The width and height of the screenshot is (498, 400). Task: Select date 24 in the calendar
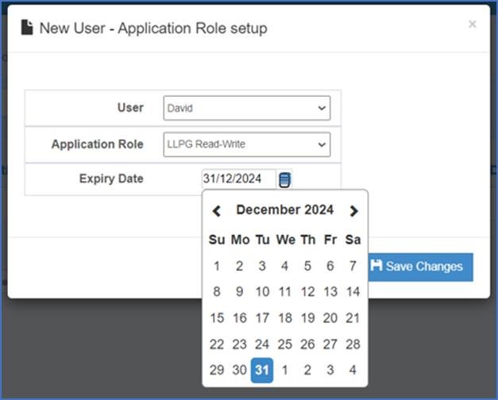[262, 344]
